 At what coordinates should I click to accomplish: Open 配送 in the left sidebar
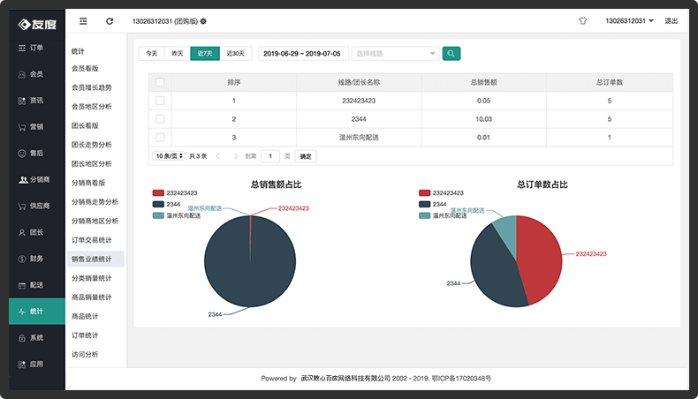click(x=37, y=285)
